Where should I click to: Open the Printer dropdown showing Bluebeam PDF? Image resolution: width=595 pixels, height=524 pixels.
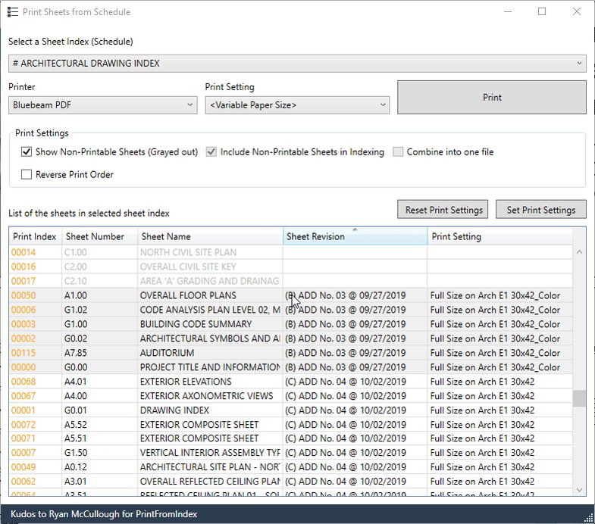point(103,105)
